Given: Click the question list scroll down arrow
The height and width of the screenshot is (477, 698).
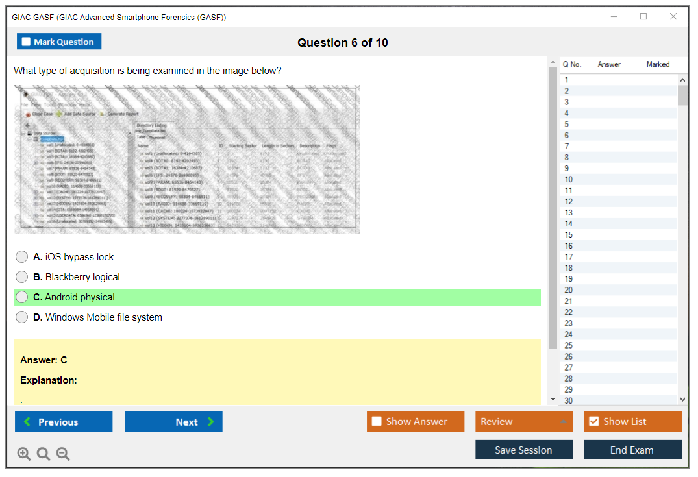Looking at the screenshot, I should click(682, 400).
